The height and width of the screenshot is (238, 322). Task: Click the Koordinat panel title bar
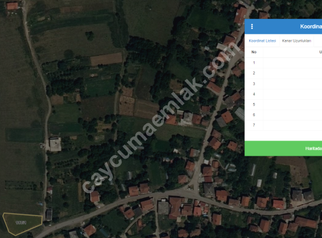(x=283, y=27)
